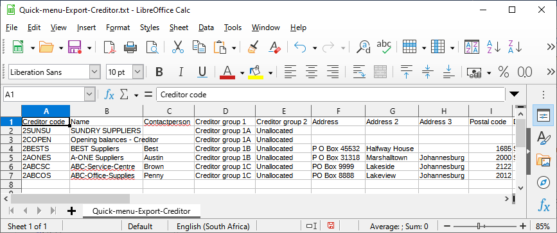Zoom in with plus button
557x233 pixels.
(x=523, y=226)
